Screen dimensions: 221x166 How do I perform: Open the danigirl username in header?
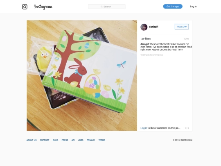click(x=153, y=27)
